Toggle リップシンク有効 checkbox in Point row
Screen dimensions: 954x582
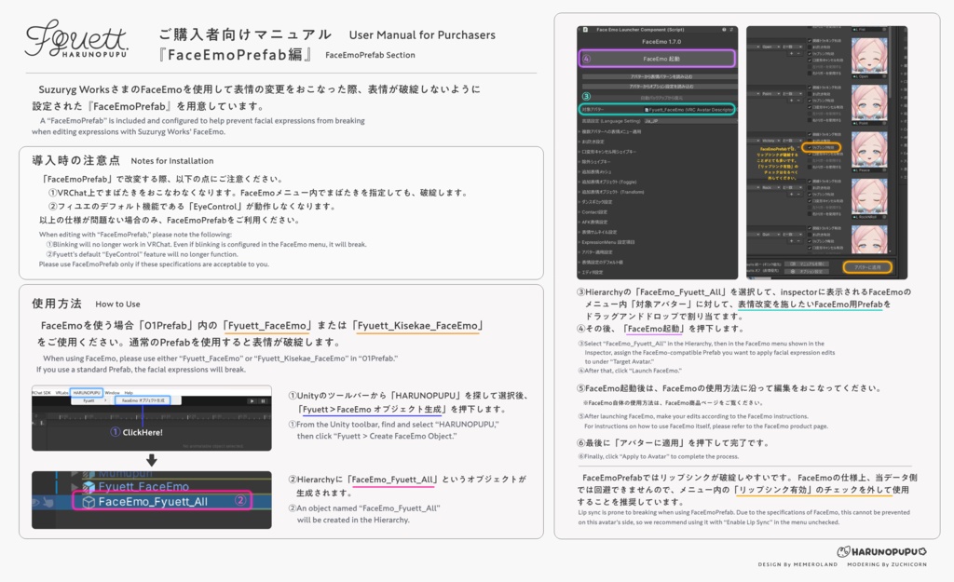pyautogui.click(x=810, y=101)
